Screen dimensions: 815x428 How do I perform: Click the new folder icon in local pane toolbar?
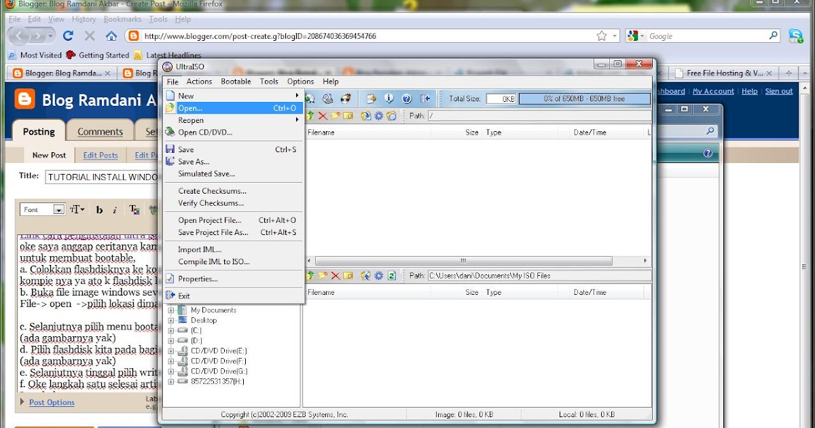point(323,276)
